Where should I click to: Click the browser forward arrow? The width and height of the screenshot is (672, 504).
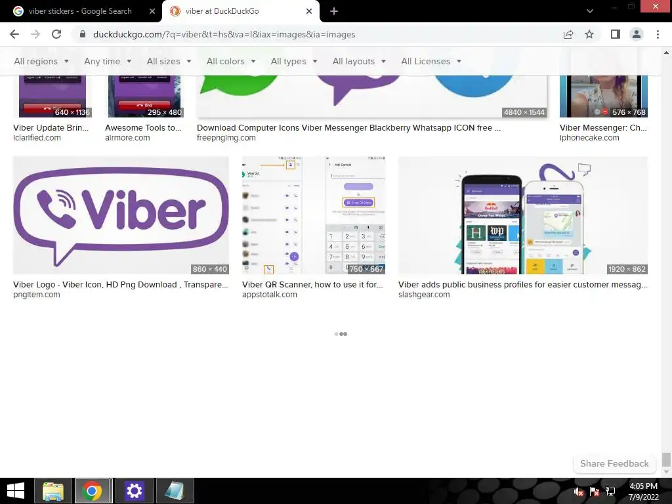click(x=35, y=34)
